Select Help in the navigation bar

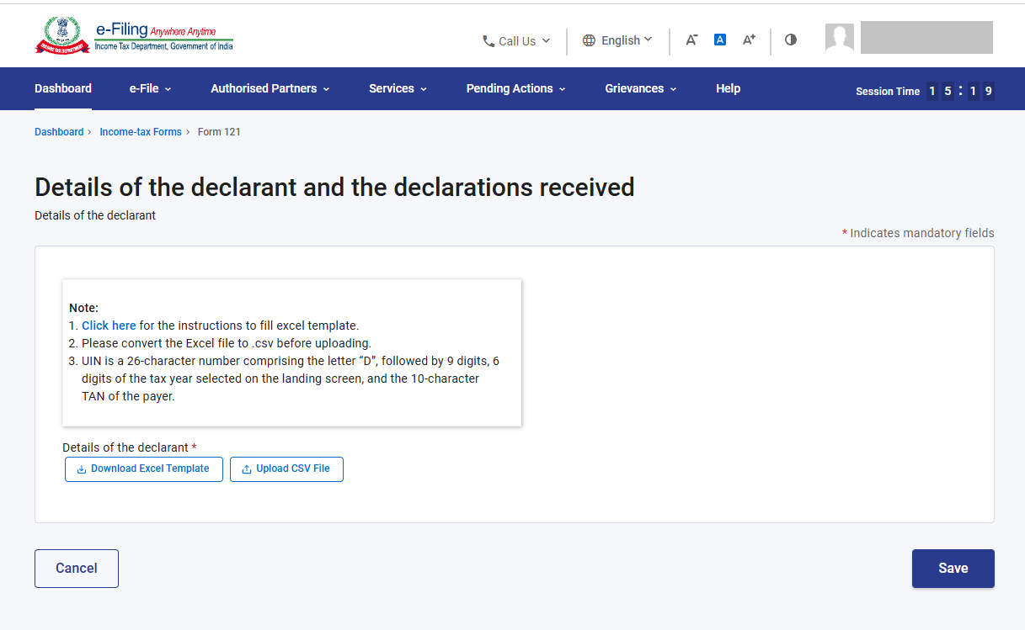(728, 88)
